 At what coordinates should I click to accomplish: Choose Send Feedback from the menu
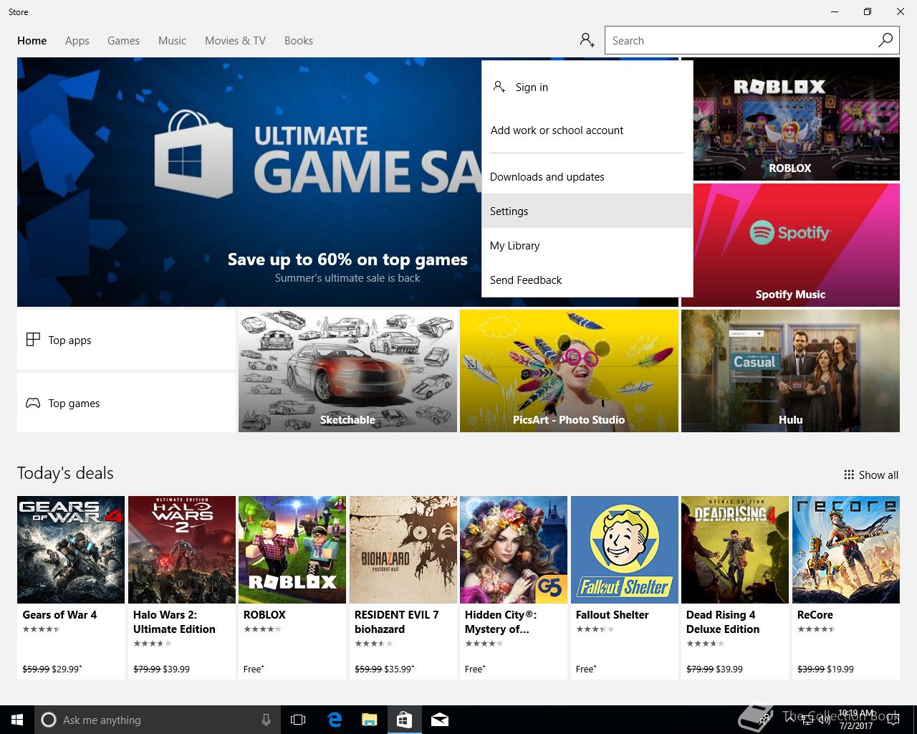(587, 280)
